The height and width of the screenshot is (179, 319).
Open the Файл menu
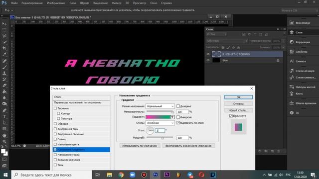[x=14, y=3]
